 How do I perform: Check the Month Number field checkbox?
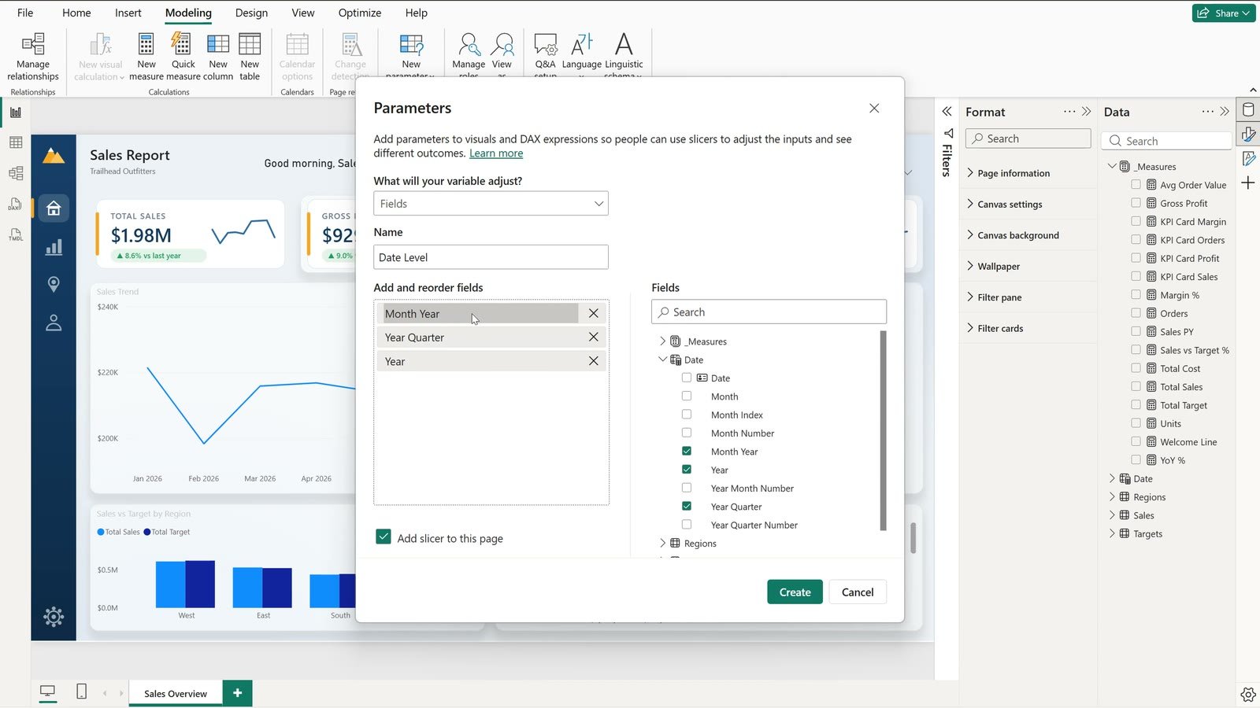pos(687,433)
